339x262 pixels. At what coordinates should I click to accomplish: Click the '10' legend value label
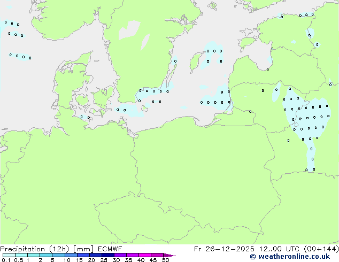[67, 260]
